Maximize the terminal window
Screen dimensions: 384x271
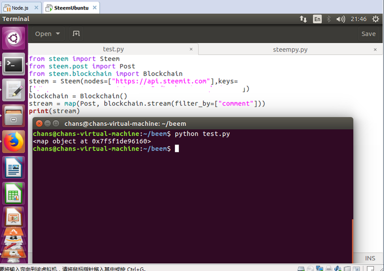56,123
